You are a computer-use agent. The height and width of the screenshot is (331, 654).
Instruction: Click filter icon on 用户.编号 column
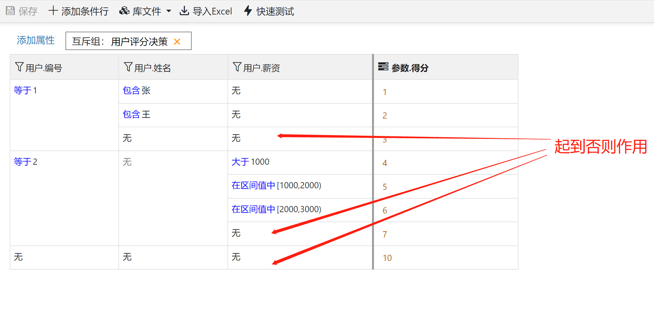[x=19, y=67]
